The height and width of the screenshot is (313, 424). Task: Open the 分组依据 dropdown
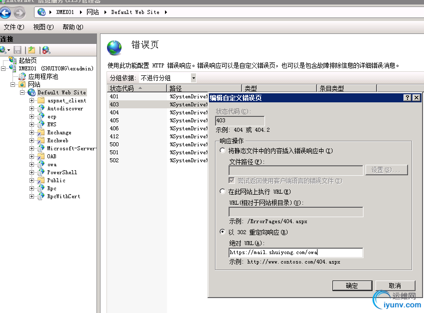(x=192, y=78)
